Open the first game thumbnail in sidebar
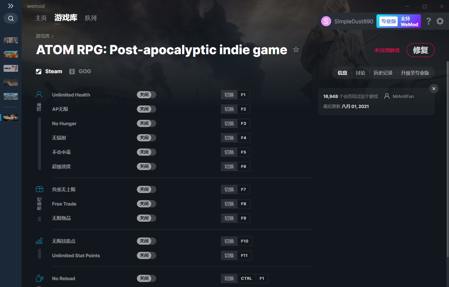The width and height of the screenshot is (449, 287). tap(11, 40)
